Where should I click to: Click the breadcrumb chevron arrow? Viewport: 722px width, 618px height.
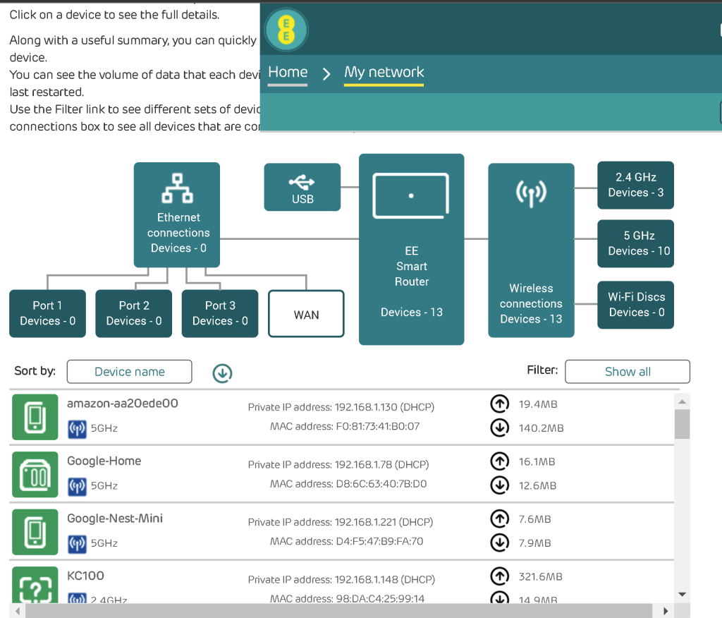pos(326,74)
